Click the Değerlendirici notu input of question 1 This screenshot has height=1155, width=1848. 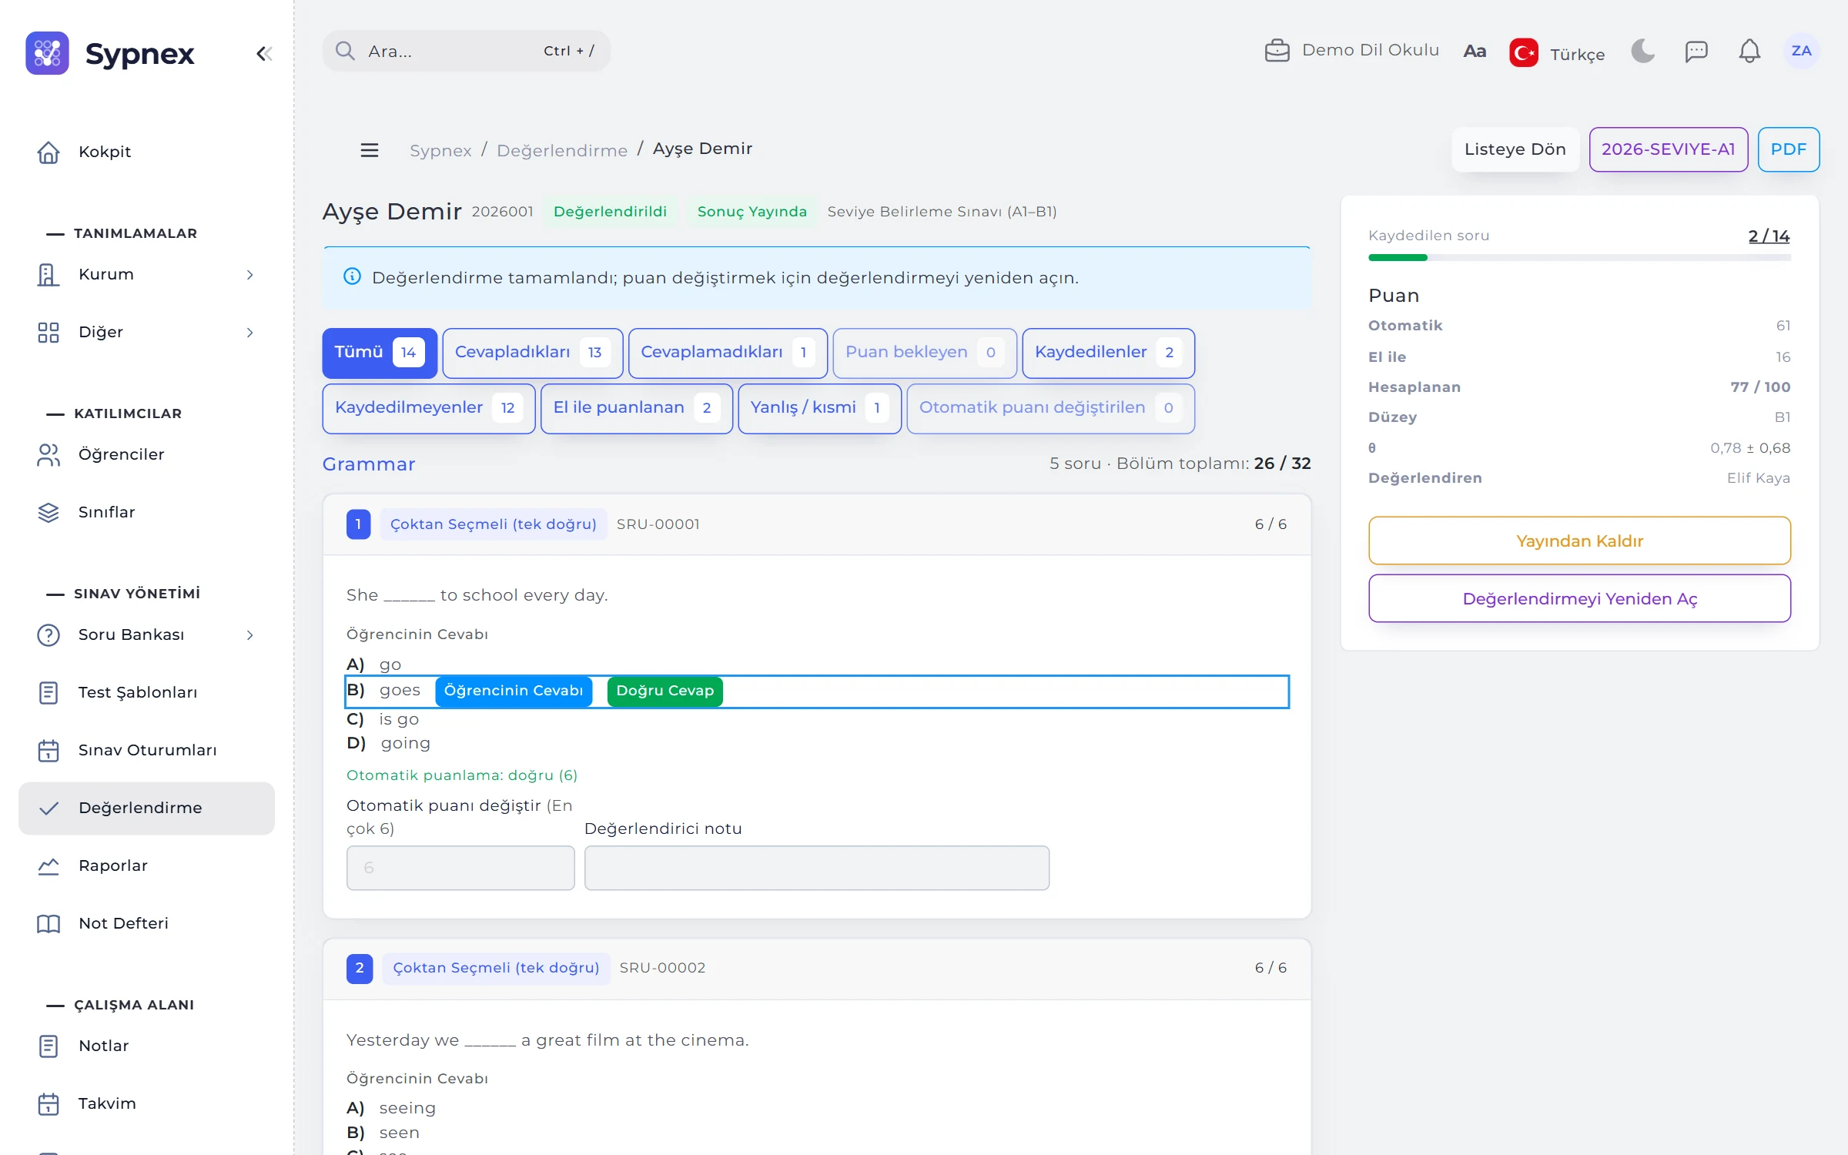click(x=816, y=868)
